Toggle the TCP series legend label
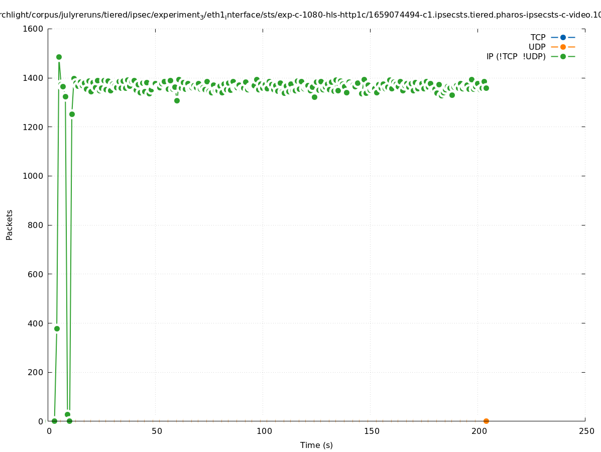601x452 pixels. point(538,37)
